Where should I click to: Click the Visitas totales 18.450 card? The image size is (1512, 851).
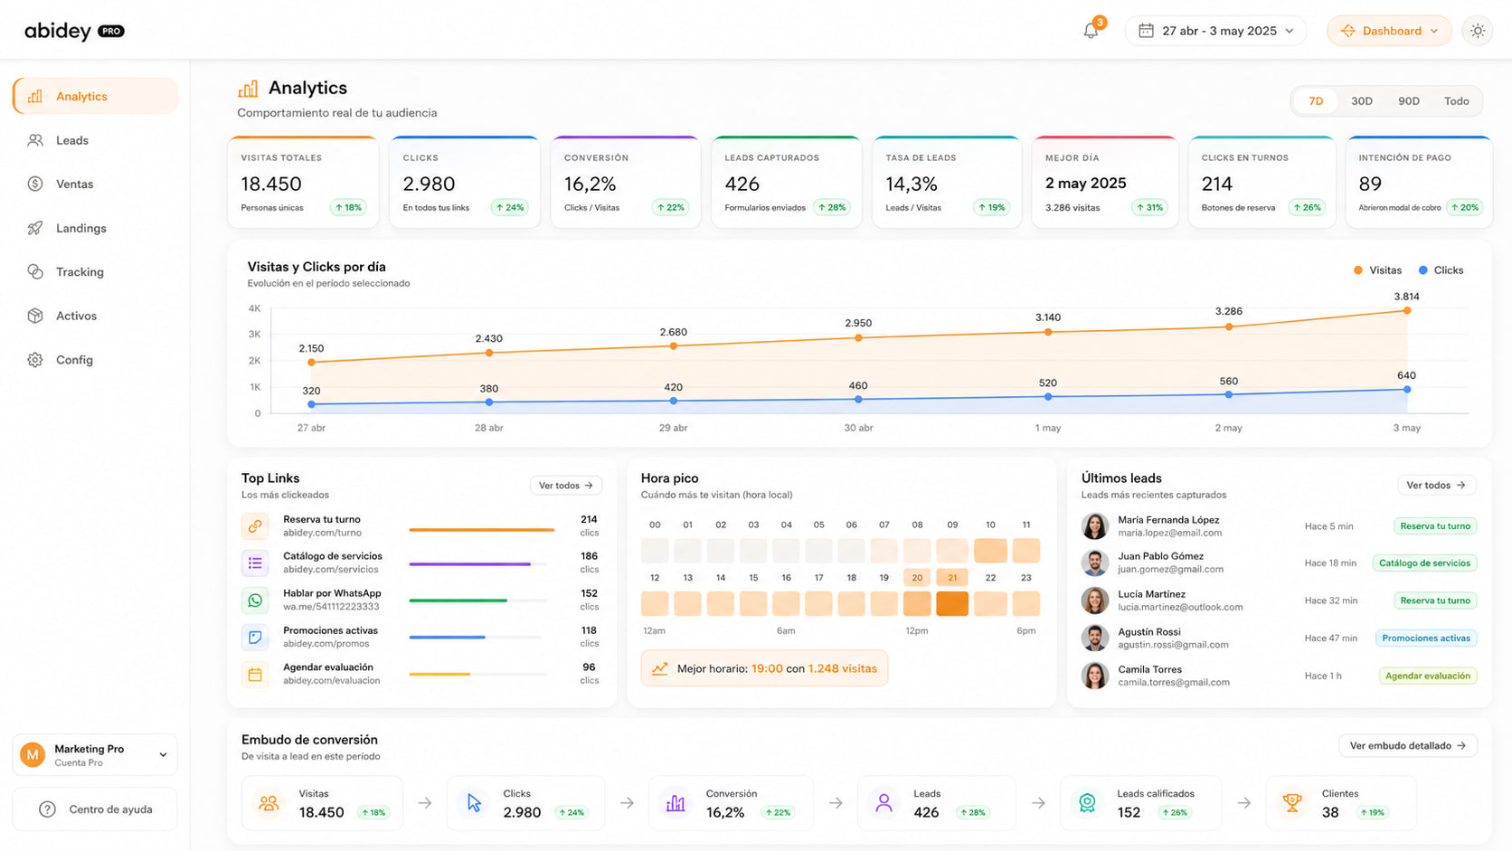click(303, 182)
